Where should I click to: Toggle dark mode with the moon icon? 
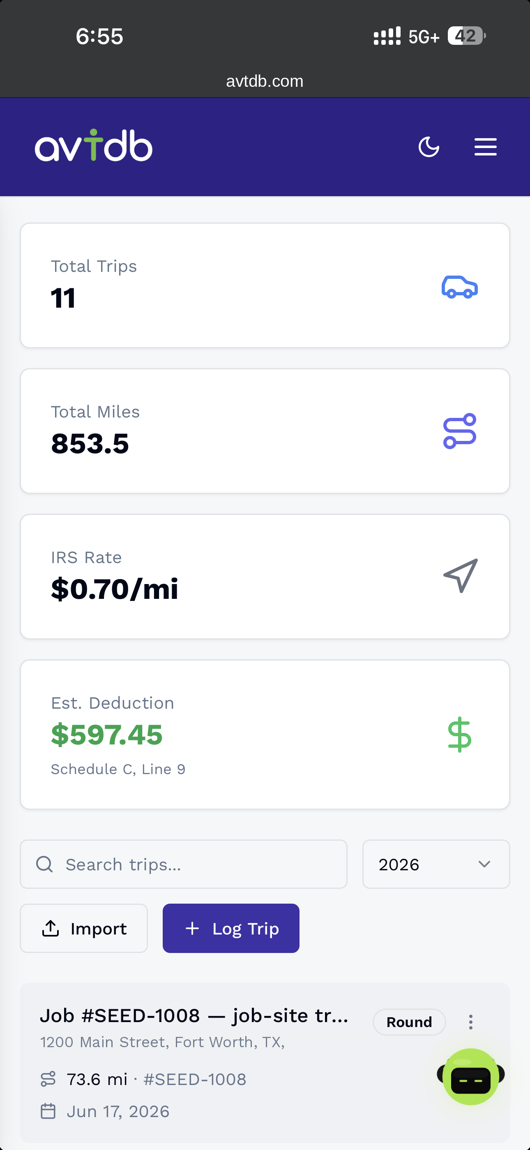tap(429, 147)
